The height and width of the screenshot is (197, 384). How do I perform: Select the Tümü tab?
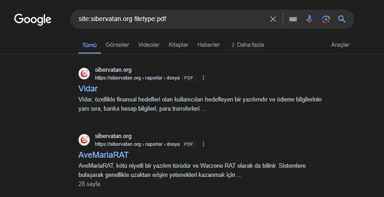click(89, 45)
